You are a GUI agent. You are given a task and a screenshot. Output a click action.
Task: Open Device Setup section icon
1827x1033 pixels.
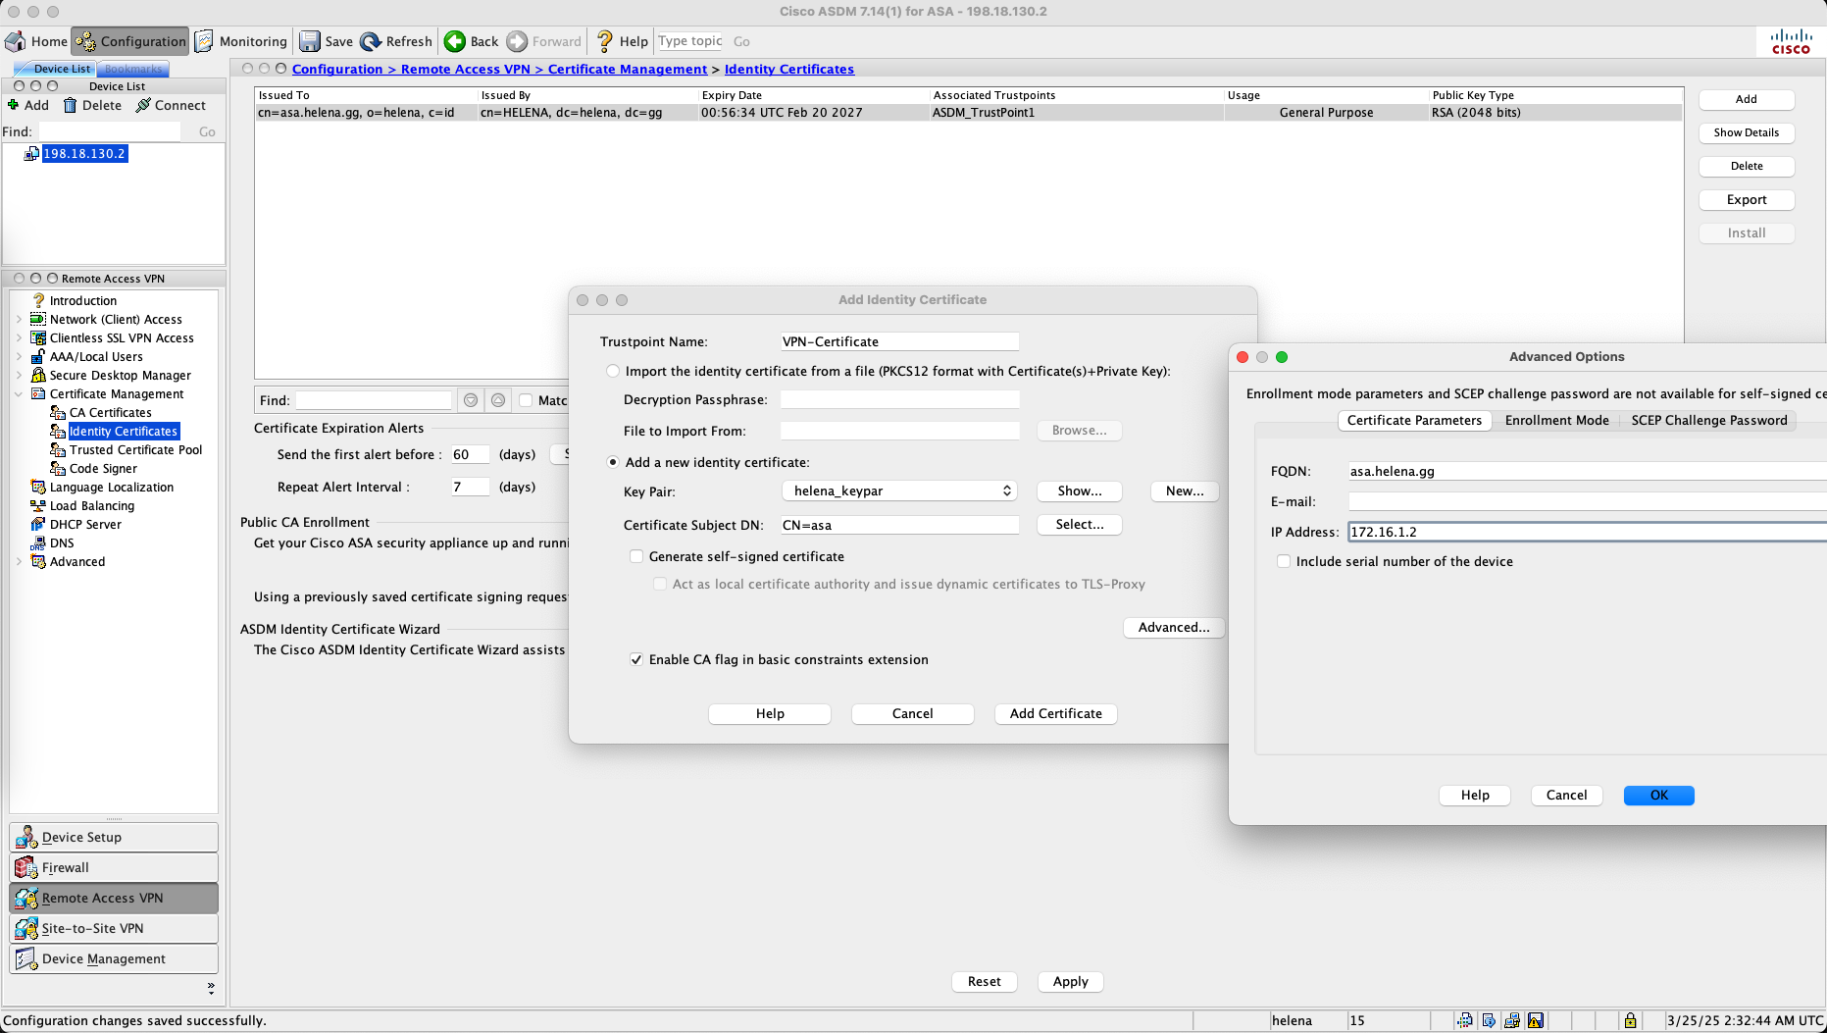26,837
